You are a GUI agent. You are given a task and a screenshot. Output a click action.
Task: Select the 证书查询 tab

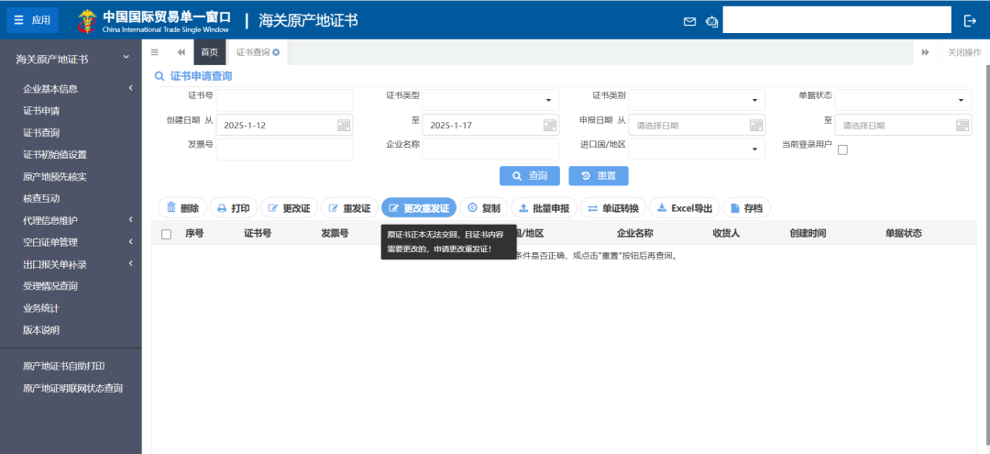pyautogui.click(x=253, y=52)
